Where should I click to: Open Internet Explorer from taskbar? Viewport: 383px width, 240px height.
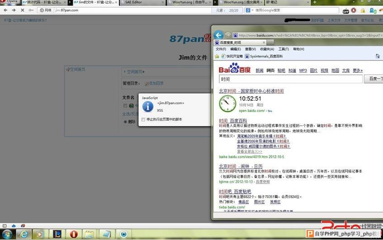[24, 235]
